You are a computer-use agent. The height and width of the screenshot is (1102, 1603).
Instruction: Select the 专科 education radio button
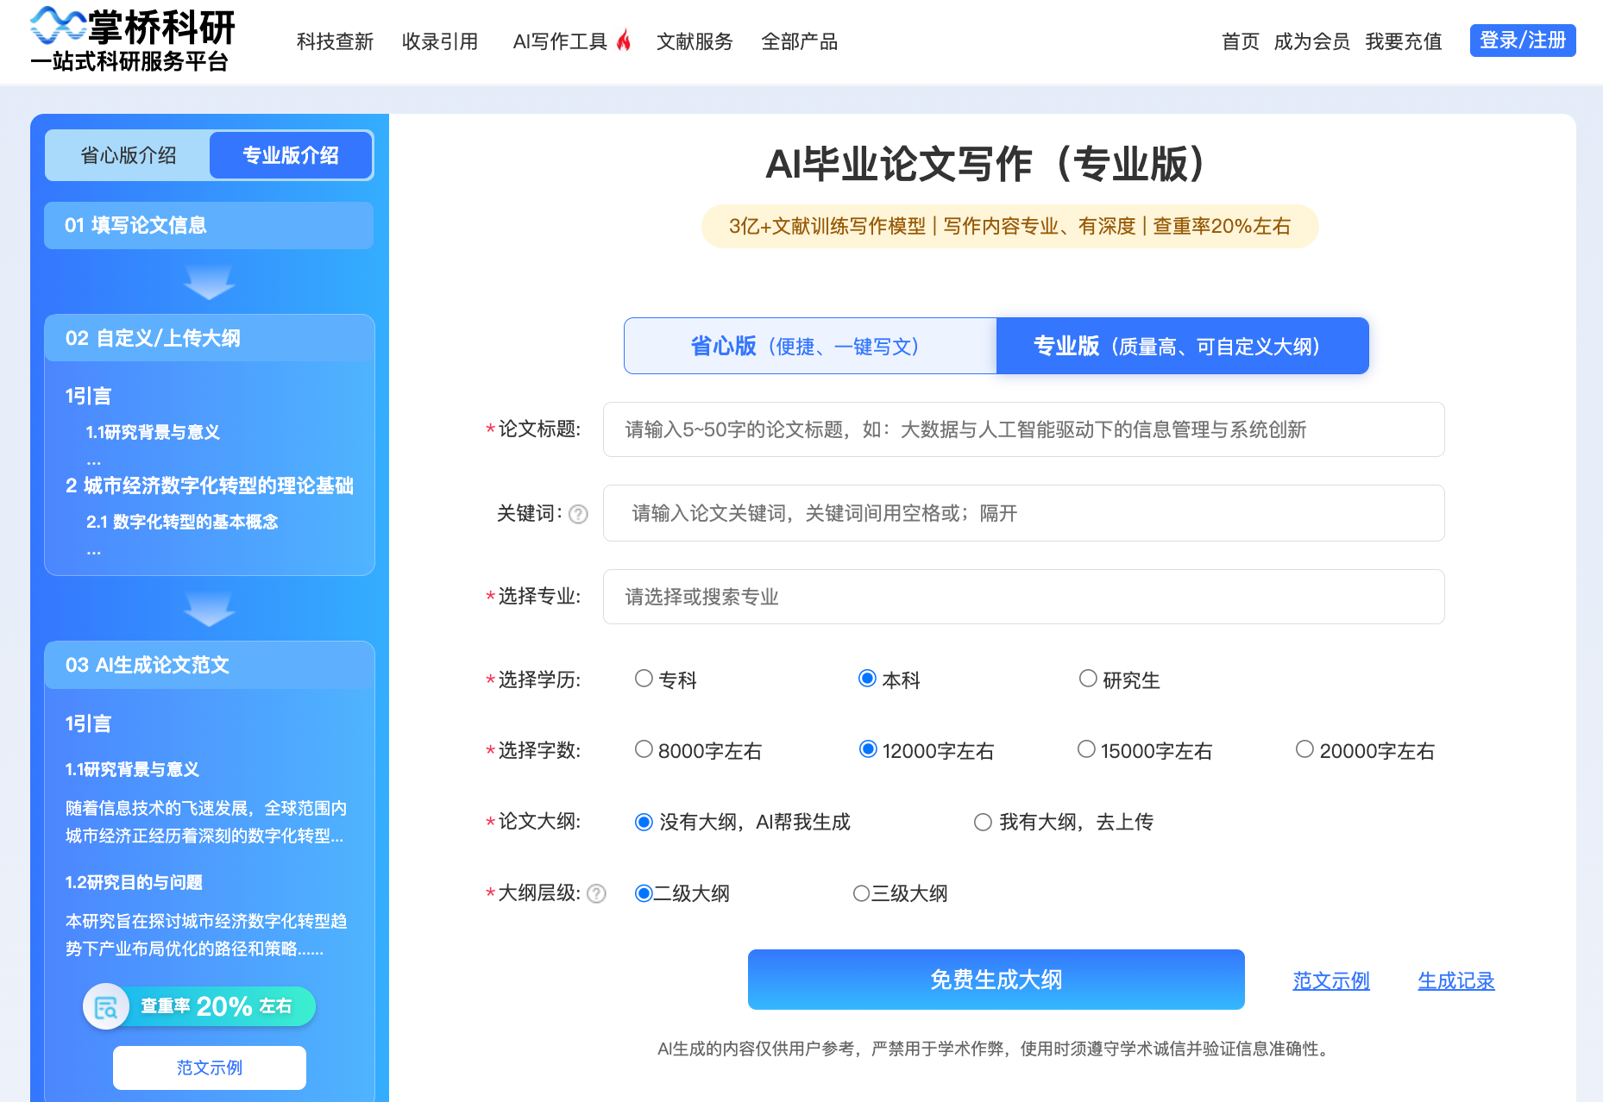click(644, 679)
